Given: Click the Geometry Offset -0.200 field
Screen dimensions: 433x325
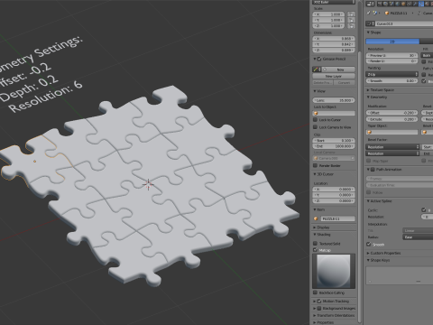Looking at the screenshot, I should point(392,113).
